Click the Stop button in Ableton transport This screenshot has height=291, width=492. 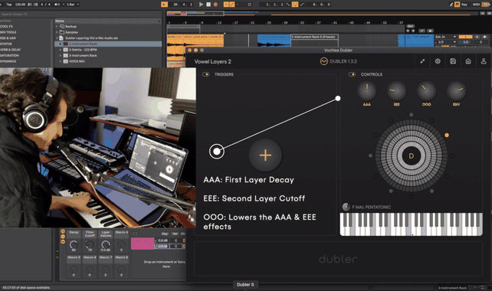(208, 5)
